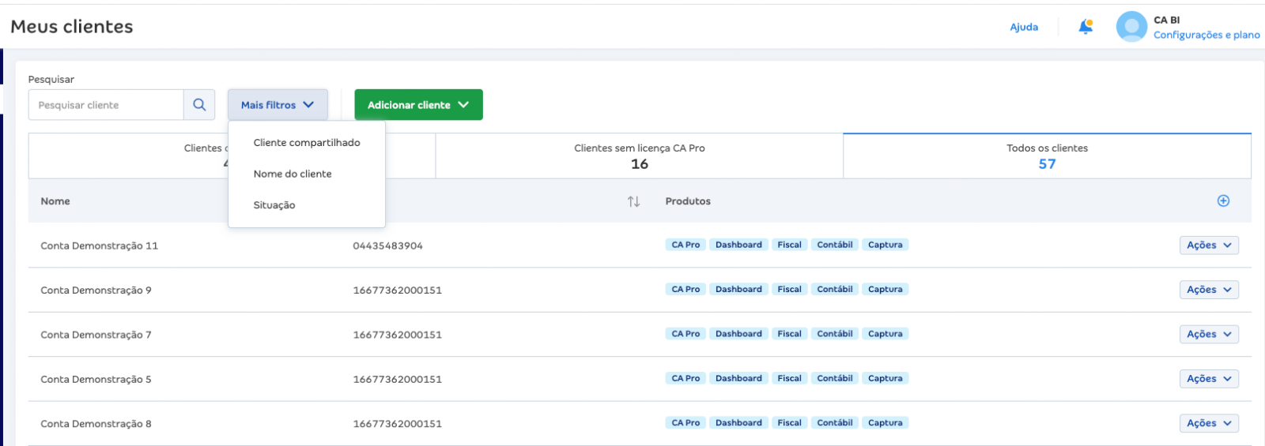Click the sort arrows icon in header
This screenshot has width=1265, height=446.
coord(633,201)
